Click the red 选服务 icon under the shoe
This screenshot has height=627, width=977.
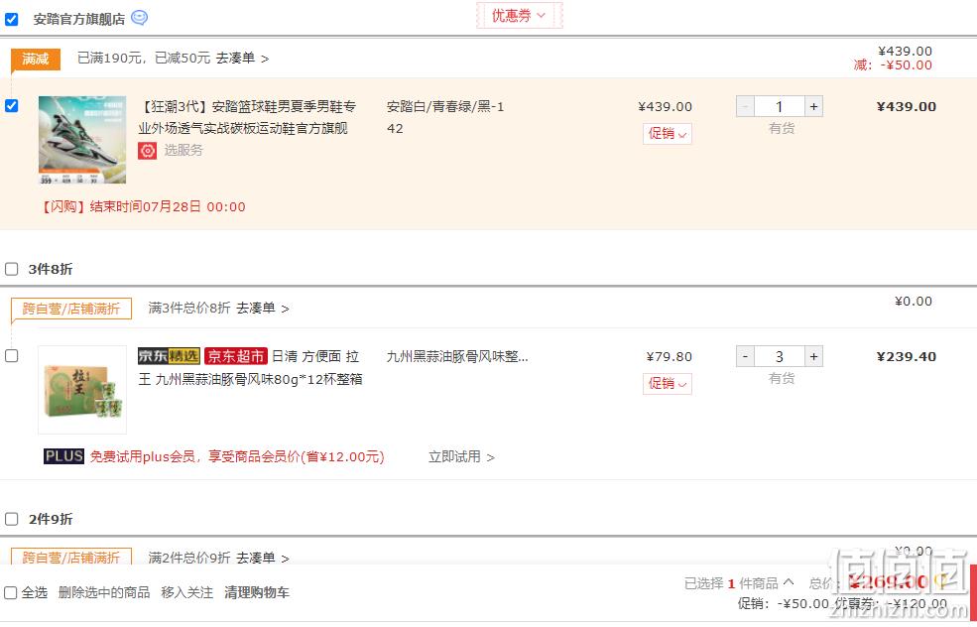click(147, 150)
